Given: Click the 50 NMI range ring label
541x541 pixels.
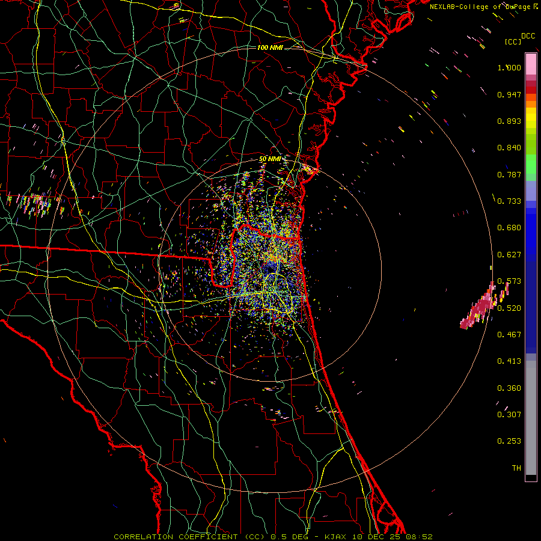Looking at the screenshot, I should (x=270, y=159).
